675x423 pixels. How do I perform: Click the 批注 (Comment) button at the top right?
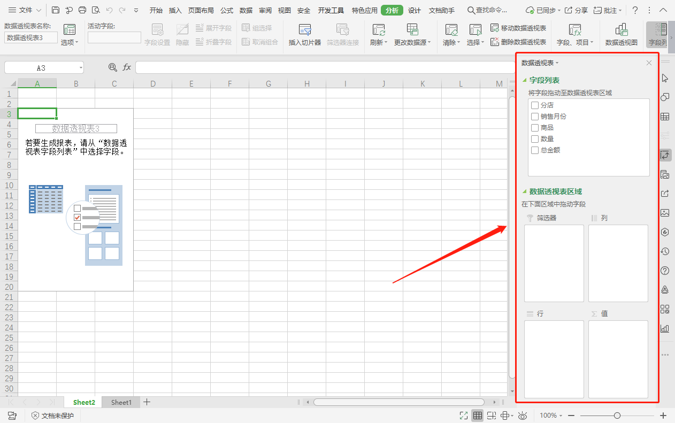[609, 10]
